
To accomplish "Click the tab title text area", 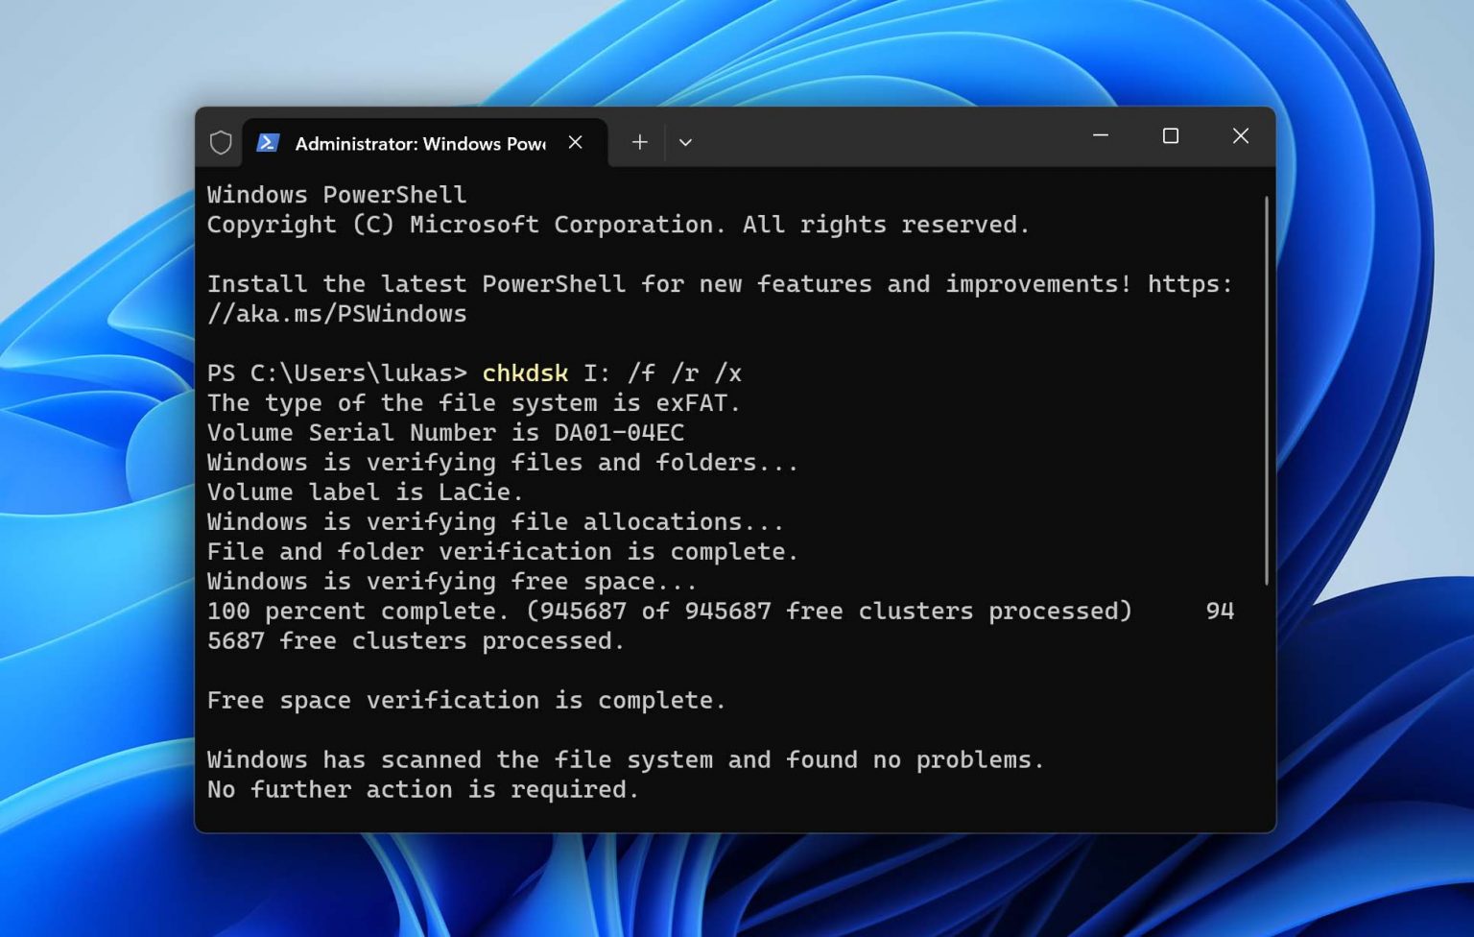I will [420, 144].
